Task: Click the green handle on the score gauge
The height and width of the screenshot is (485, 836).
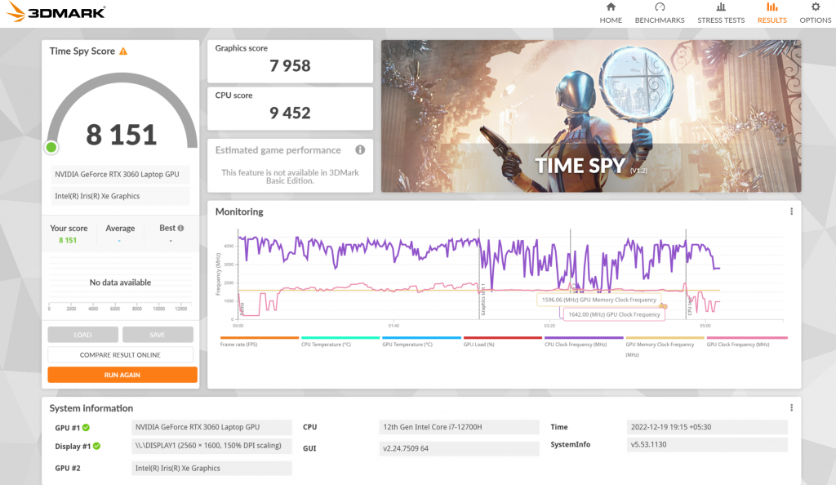Action: tap(51, 147)
